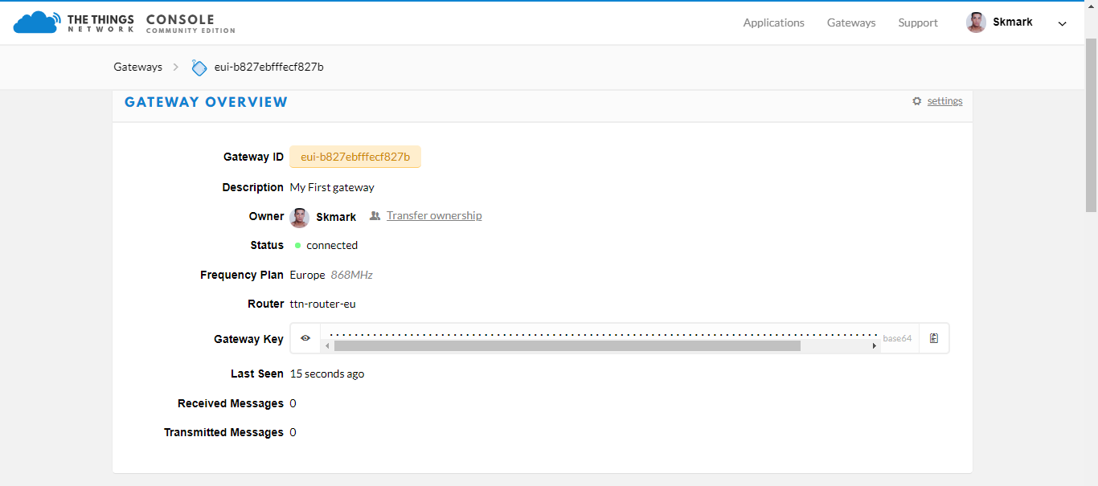Click the router value ttn-router-eu
The height and width of the screenshot is (486, 1098).
point(322,304)
